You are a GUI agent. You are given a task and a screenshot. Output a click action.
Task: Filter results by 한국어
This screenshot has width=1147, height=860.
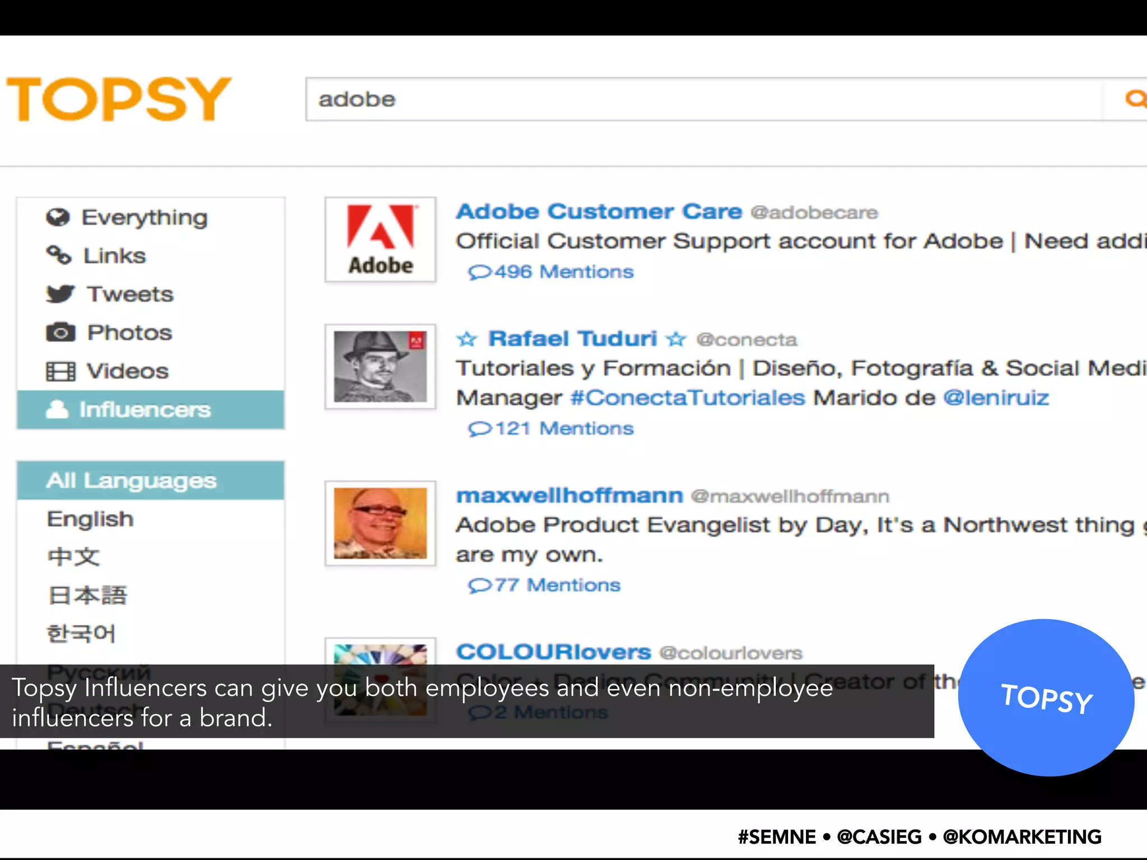pyautogui.click(x=81, y=633)
